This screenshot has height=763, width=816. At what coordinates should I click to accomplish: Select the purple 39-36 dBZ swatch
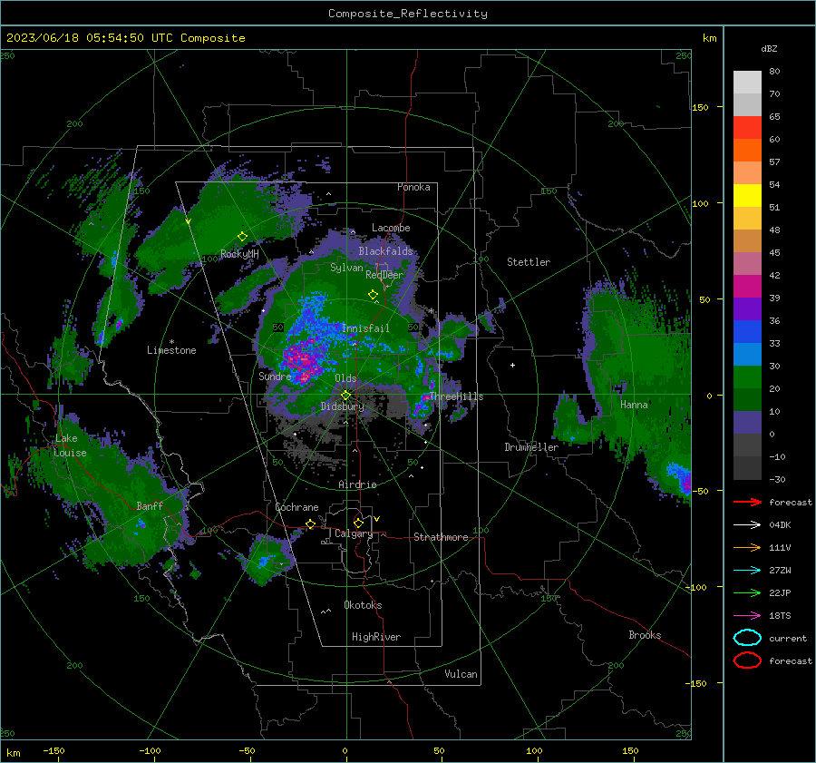[747, 309]
